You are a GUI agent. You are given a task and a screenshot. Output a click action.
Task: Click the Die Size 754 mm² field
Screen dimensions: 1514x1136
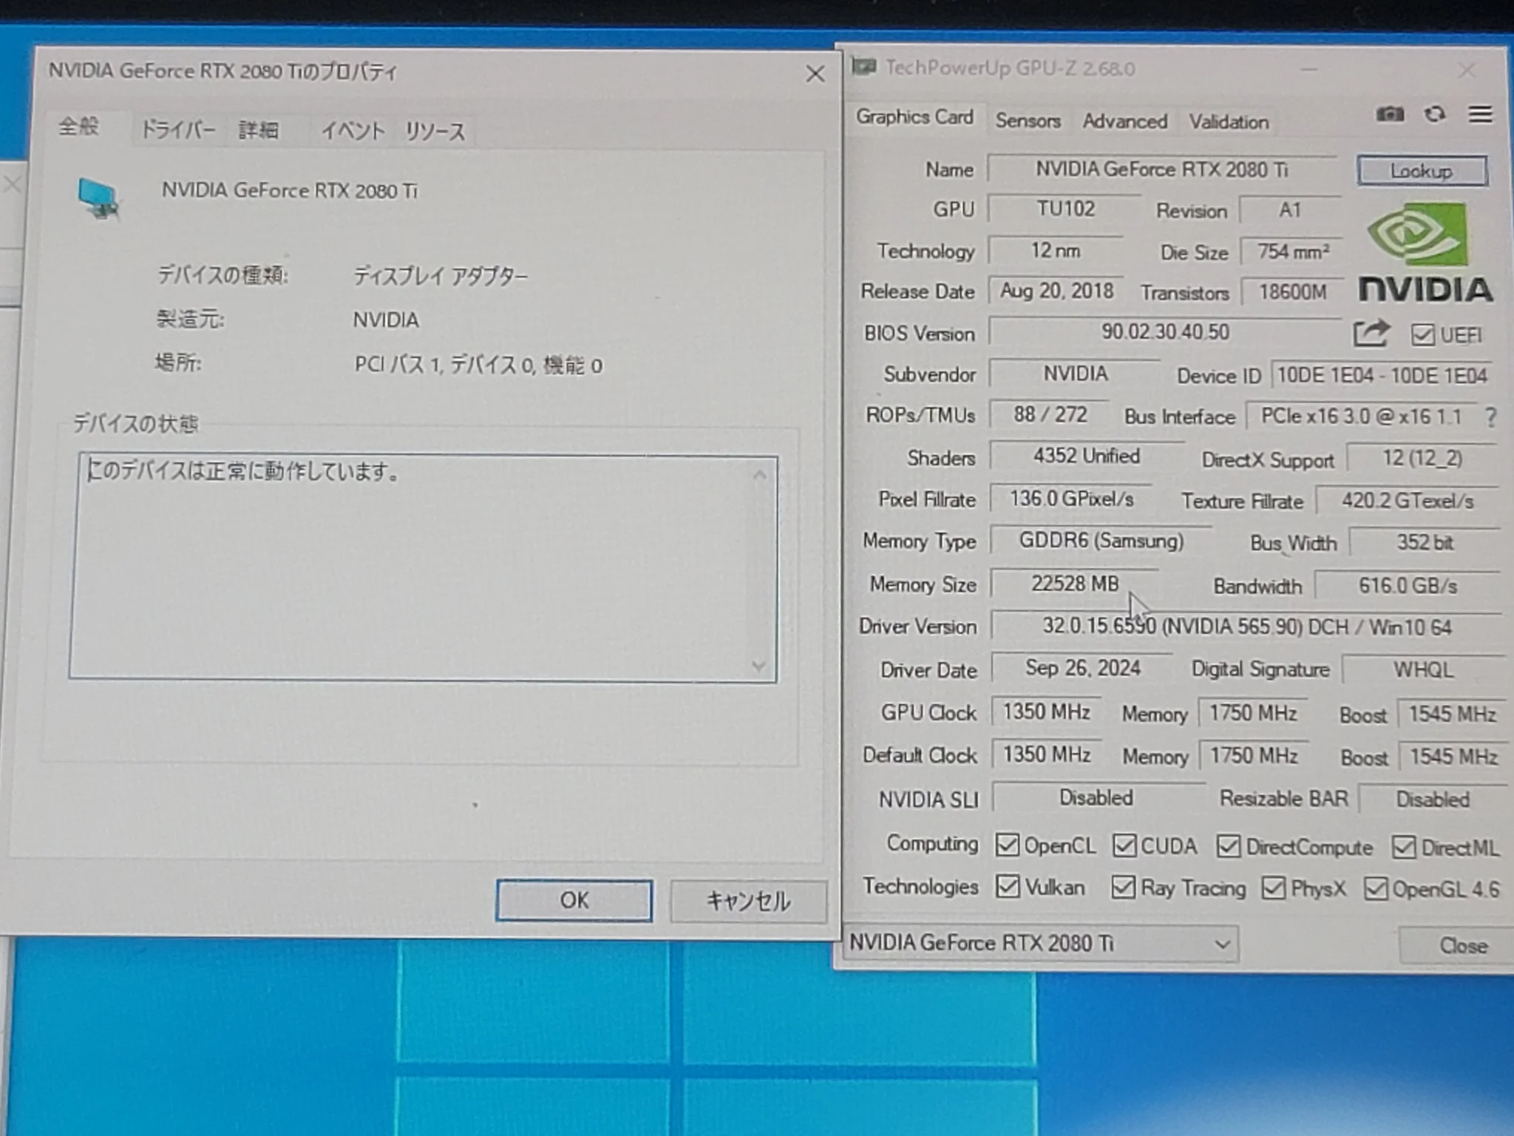pos(1293,252)
